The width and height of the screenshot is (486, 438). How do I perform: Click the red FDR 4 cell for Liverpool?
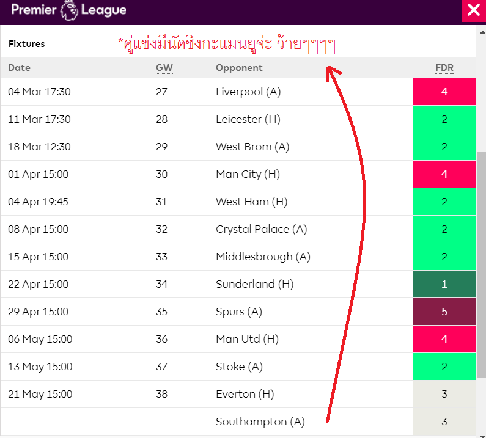pyautogui.click(x=444, y=92)
